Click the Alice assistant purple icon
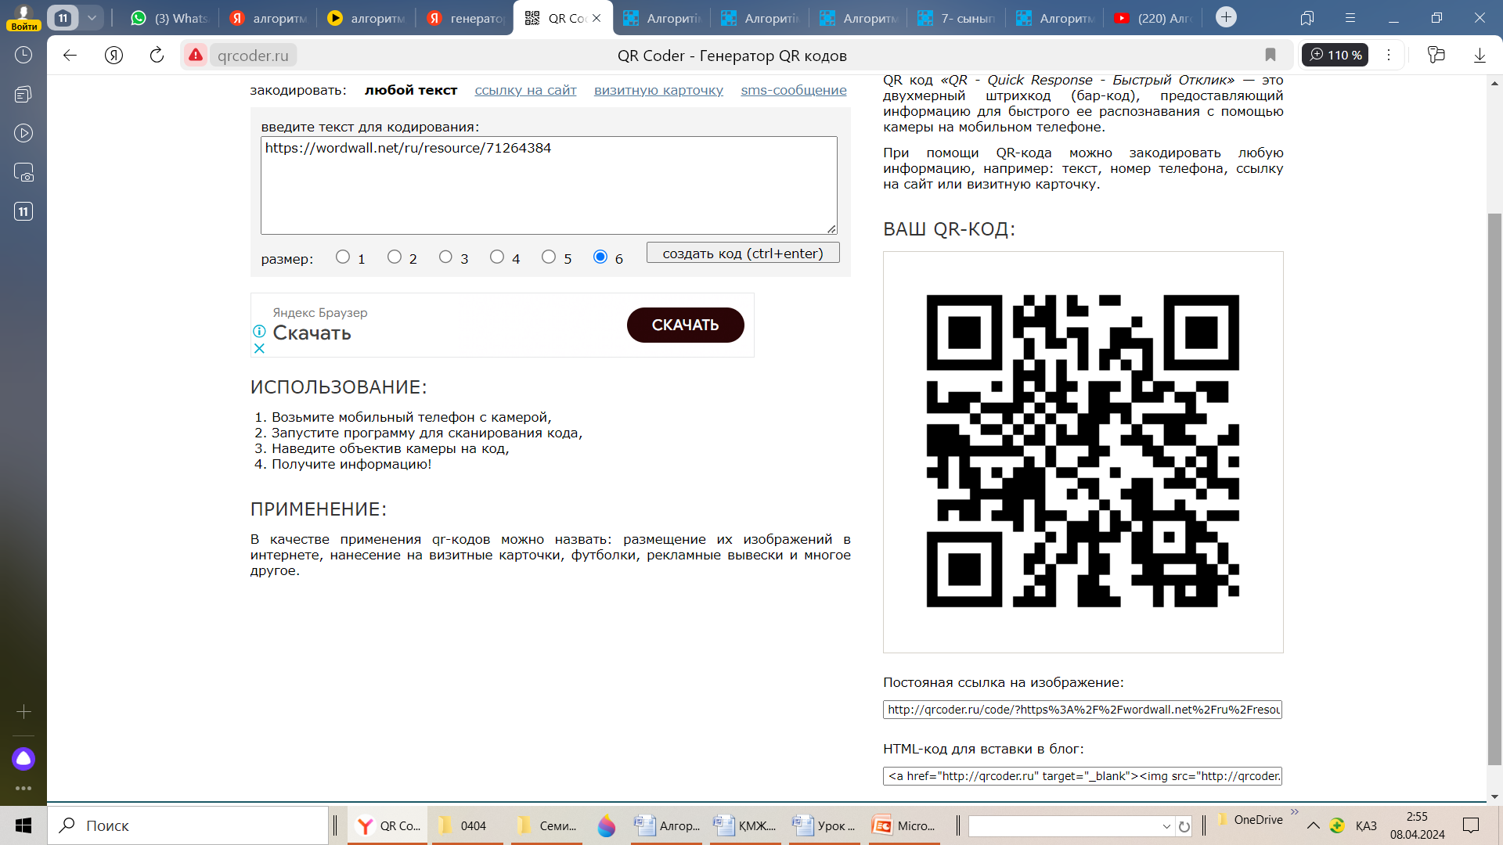This screenshot has height=845, width=1503. click(x=23, y=758)
